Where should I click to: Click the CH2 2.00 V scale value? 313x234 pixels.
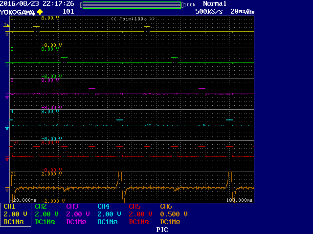point(46,214)
